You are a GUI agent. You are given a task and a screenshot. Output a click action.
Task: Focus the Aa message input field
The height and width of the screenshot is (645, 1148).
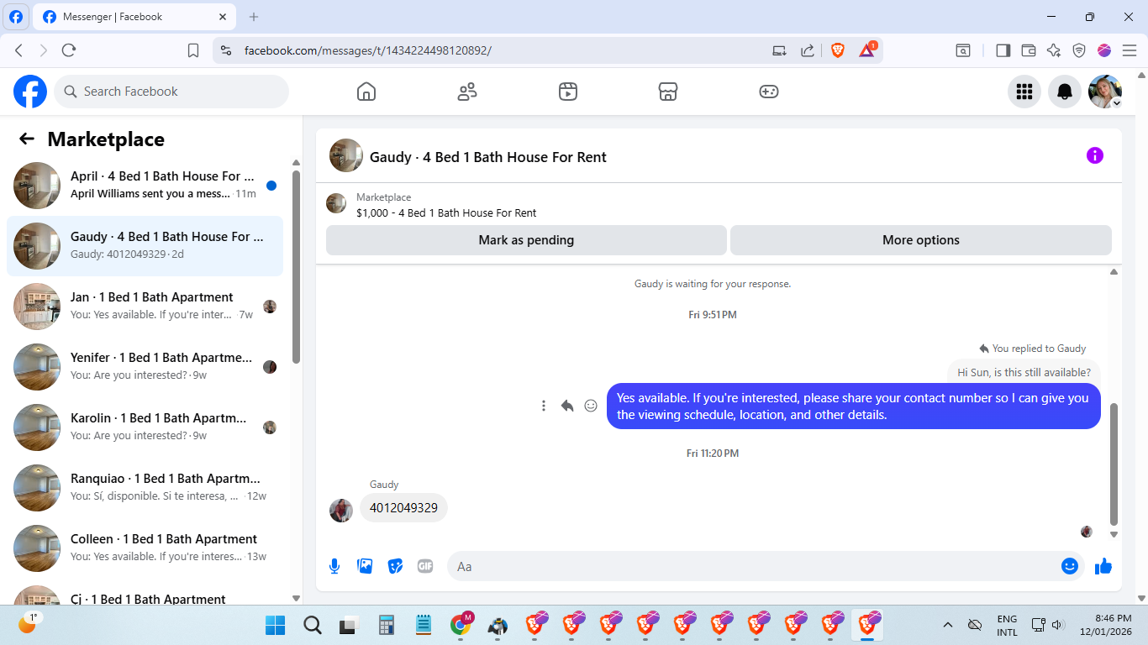tap(754, 566)
